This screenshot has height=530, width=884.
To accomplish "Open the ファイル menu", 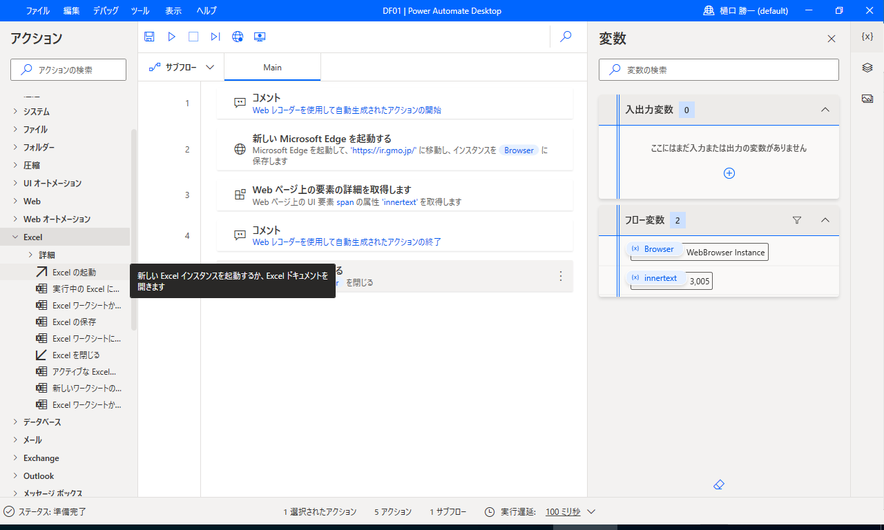I will (x=38, y=10).
